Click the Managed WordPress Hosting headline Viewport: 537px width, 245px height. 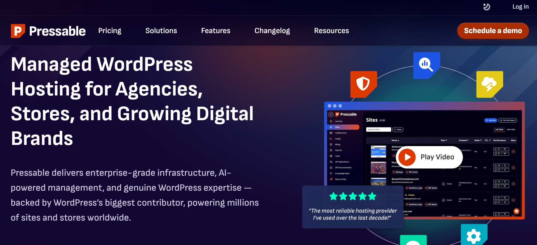pyautogui.click(x=132, y=101)
